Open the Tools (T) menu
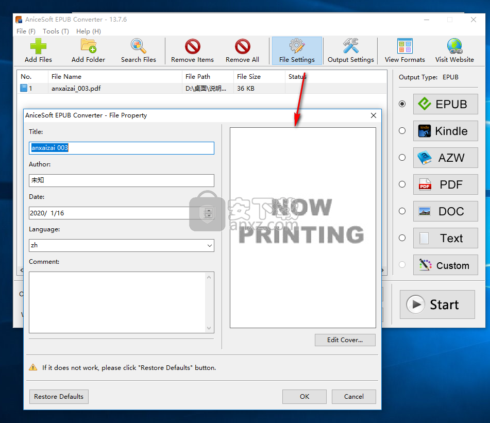Viewport: 490px width, 423px height. tap(56, 31)
